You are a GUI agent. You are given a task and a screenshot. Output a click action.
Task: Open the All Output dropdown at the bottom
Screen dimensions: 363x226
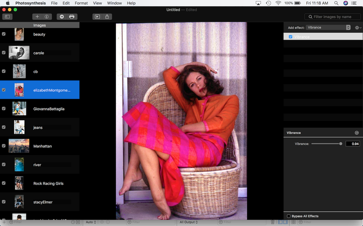tap(188, 222)
